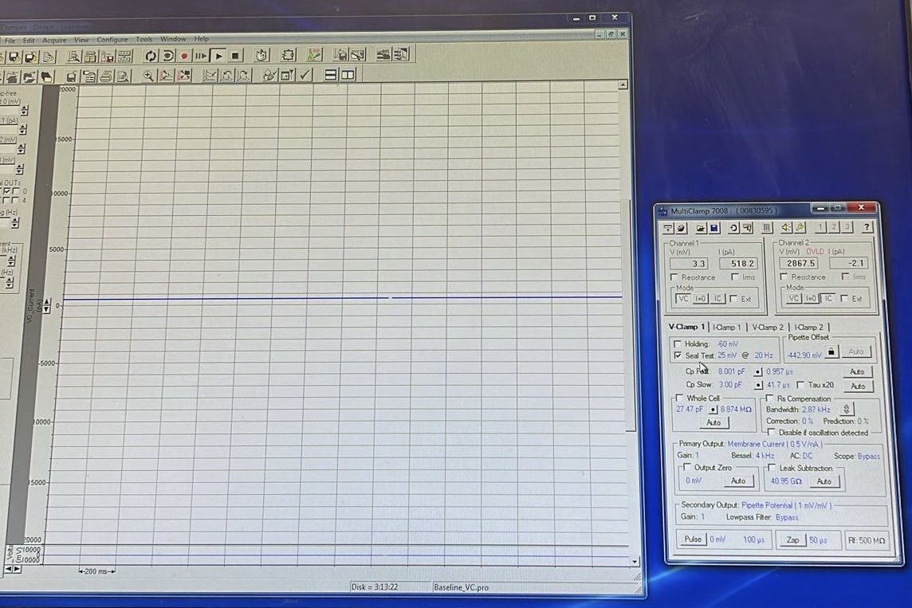The height and width of the screenshot is (608, 912).
Task: Click the checkmark icon in second toolbar
Action: point(305,74)
